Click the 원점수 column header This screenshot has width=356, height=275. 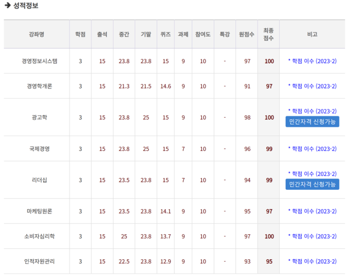[246, 34]
